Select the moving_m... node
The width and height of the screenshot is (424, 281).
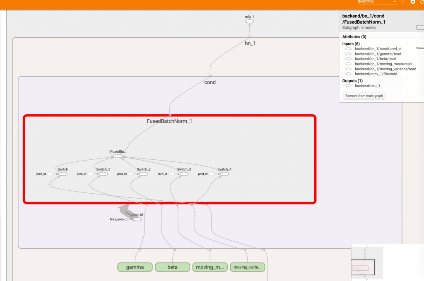tap(210, 267)
